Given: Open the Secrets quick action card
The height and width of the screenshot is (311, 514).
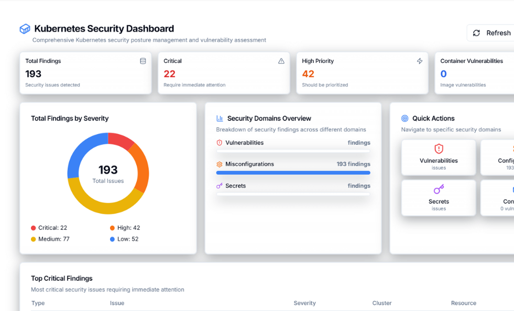Looking at the screenshot, I should pos(439,197).
